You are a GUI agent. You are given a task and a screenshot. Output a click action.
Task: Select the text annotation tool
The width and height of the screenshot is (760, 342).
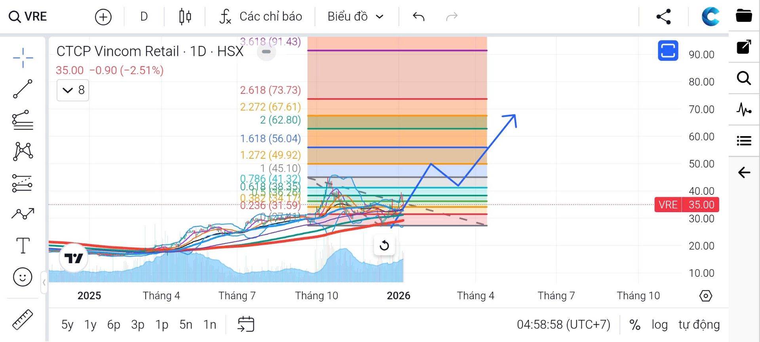23,245
